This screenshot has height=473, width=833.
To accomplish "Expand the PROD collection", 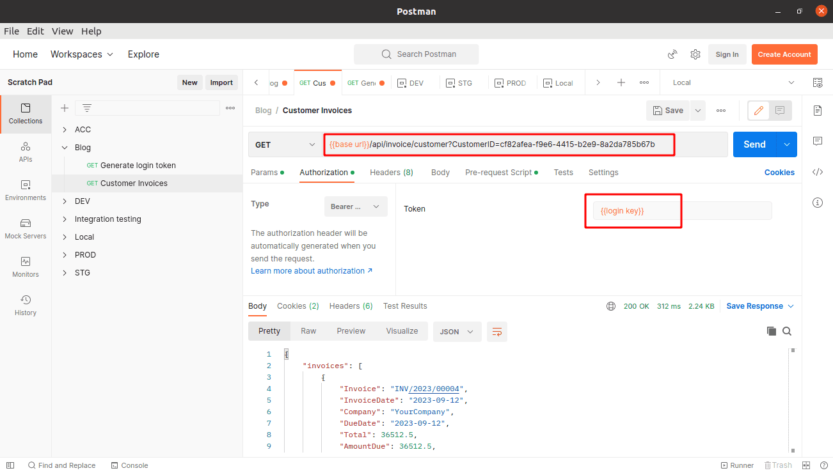I will tap(65, 255).
